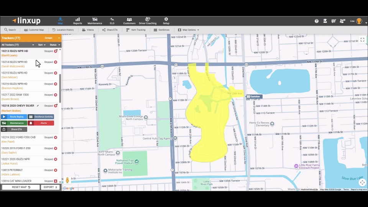Click the stopped status icon for 10214

click(x=56, y=62)
